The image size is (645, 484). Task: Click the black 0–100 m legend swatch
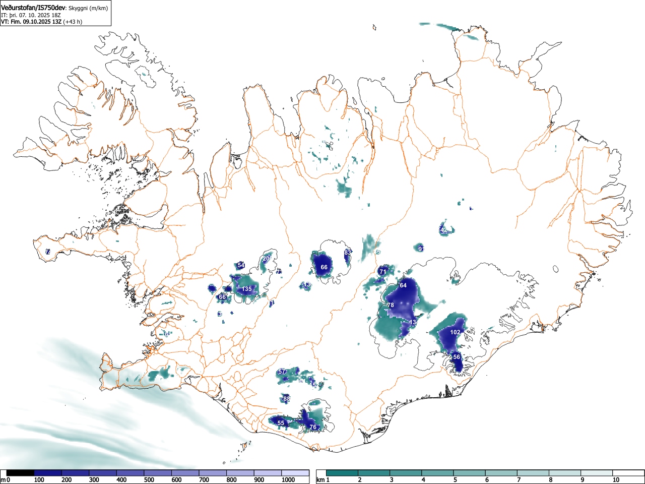[x=21, y=473]
